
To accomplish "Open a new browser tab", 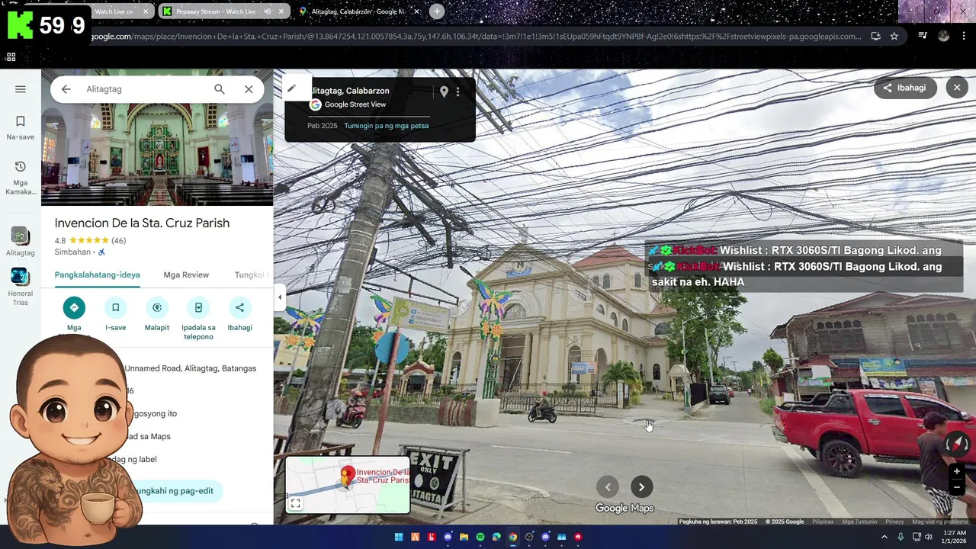I will click(437, 11).
